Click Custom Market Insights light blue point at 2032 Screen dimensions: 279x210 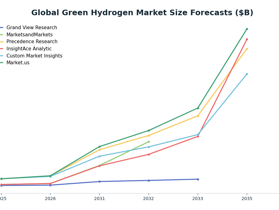tap(149, 147)
